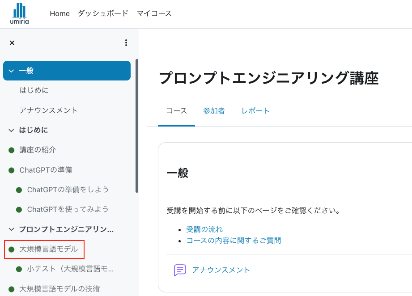The width and height of the screenshot is (412, 296).
Task: Open マイコース in top navigation
Action: pos(154,13)
